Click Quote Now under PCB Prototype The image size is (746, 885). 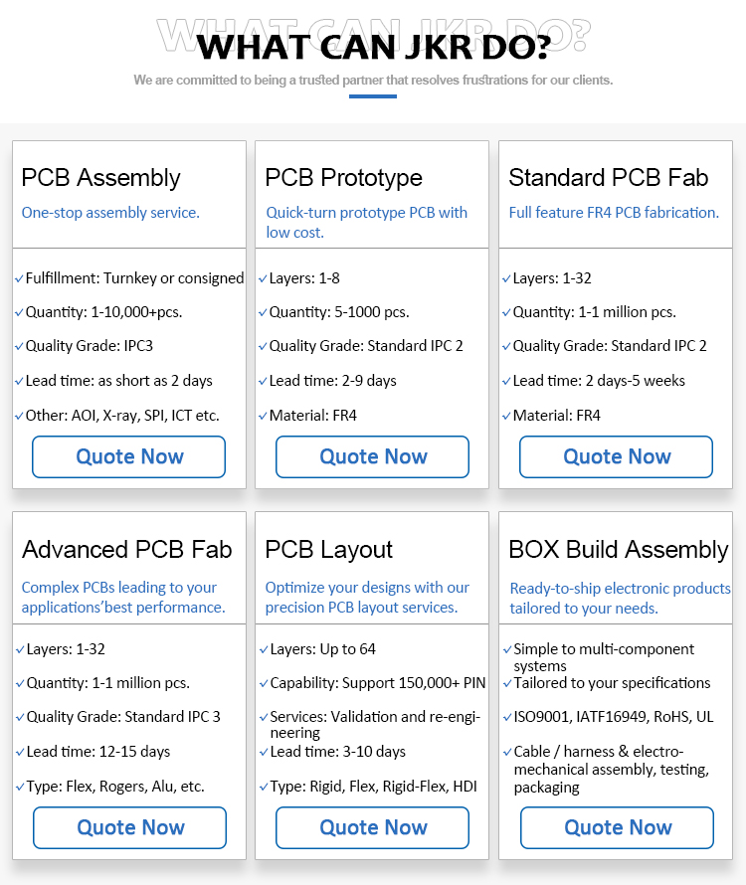(372, 456)
